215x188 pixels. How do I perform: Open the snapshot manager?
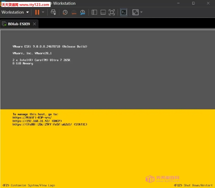pos(82,12)
